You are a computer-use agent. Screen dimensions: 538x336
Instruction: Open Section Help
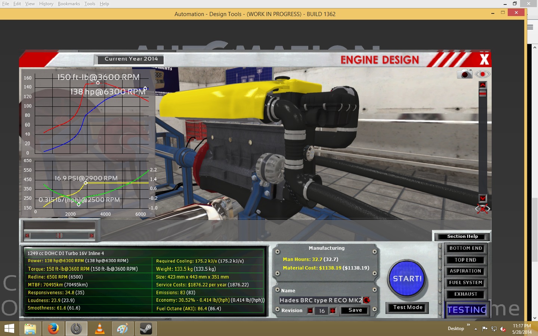[463, 236]
